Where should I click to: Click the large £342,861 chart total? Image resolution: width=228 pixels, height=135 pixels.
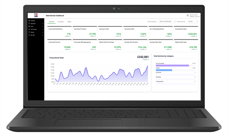click(143, 57)
